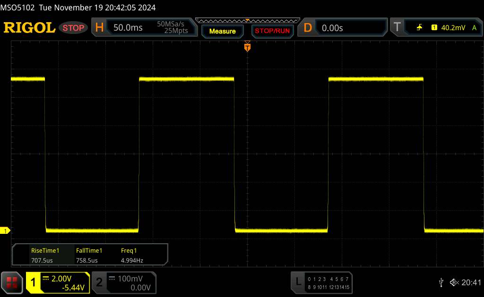Open the Measure menu
Screen dimensions: 484x297
(222, 31)
